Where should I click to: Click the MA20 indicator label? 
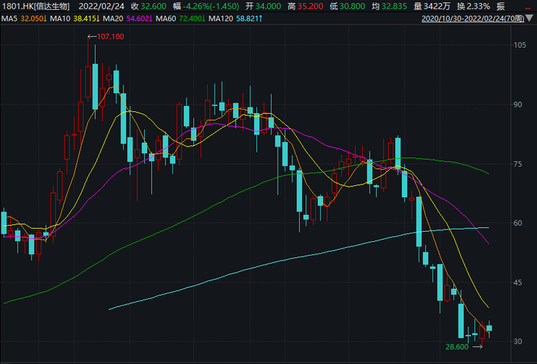click(114, 18)
